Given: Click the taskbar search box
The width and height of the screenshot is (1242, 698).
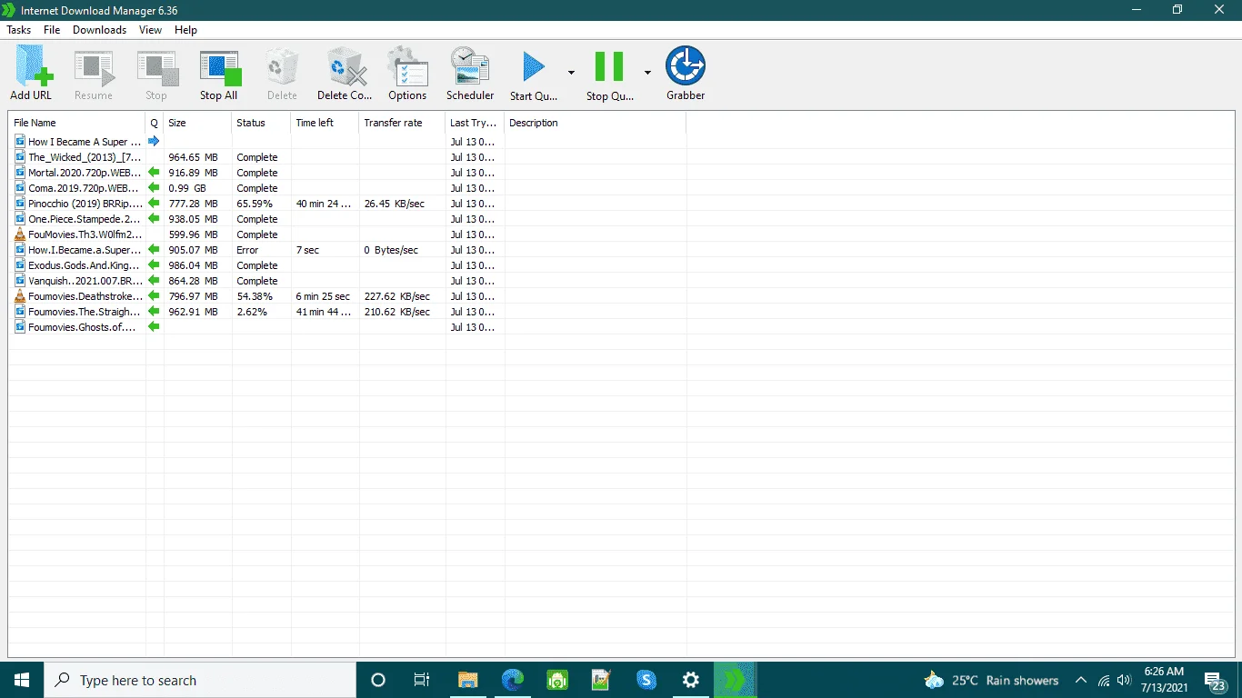Looking at the screenshot, I should 200,680.
